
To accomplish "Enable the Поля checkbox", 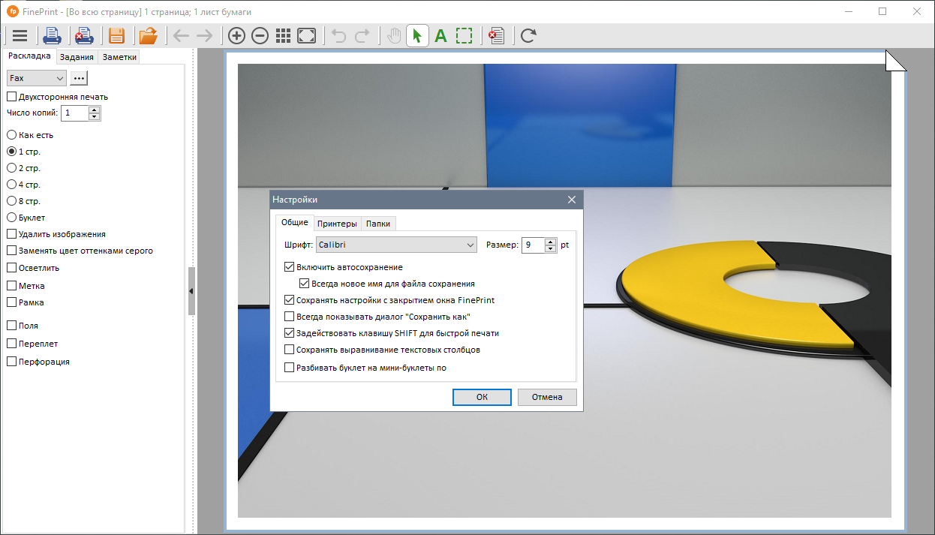I will click(11, 326).
